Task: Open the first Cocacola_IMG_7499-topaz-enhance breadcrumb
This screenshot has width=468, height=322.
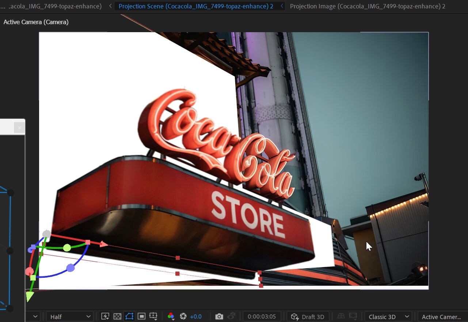Action: (x=55, y=6)
